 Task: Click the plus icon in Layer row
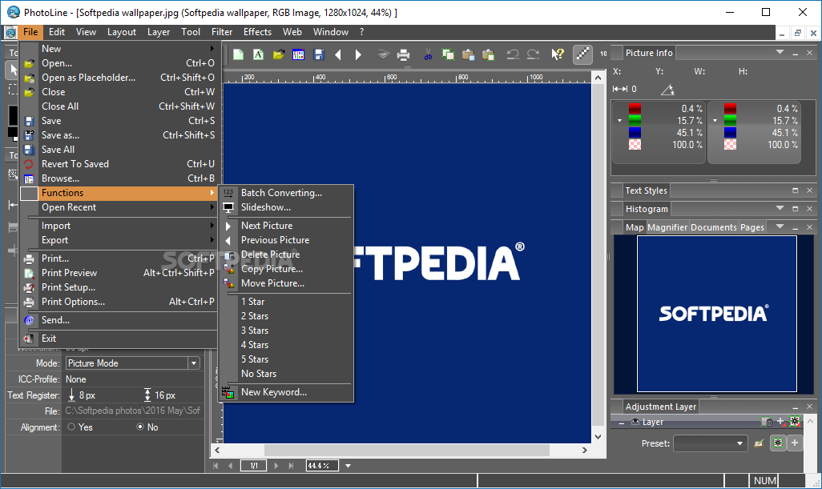coord(780,422)
